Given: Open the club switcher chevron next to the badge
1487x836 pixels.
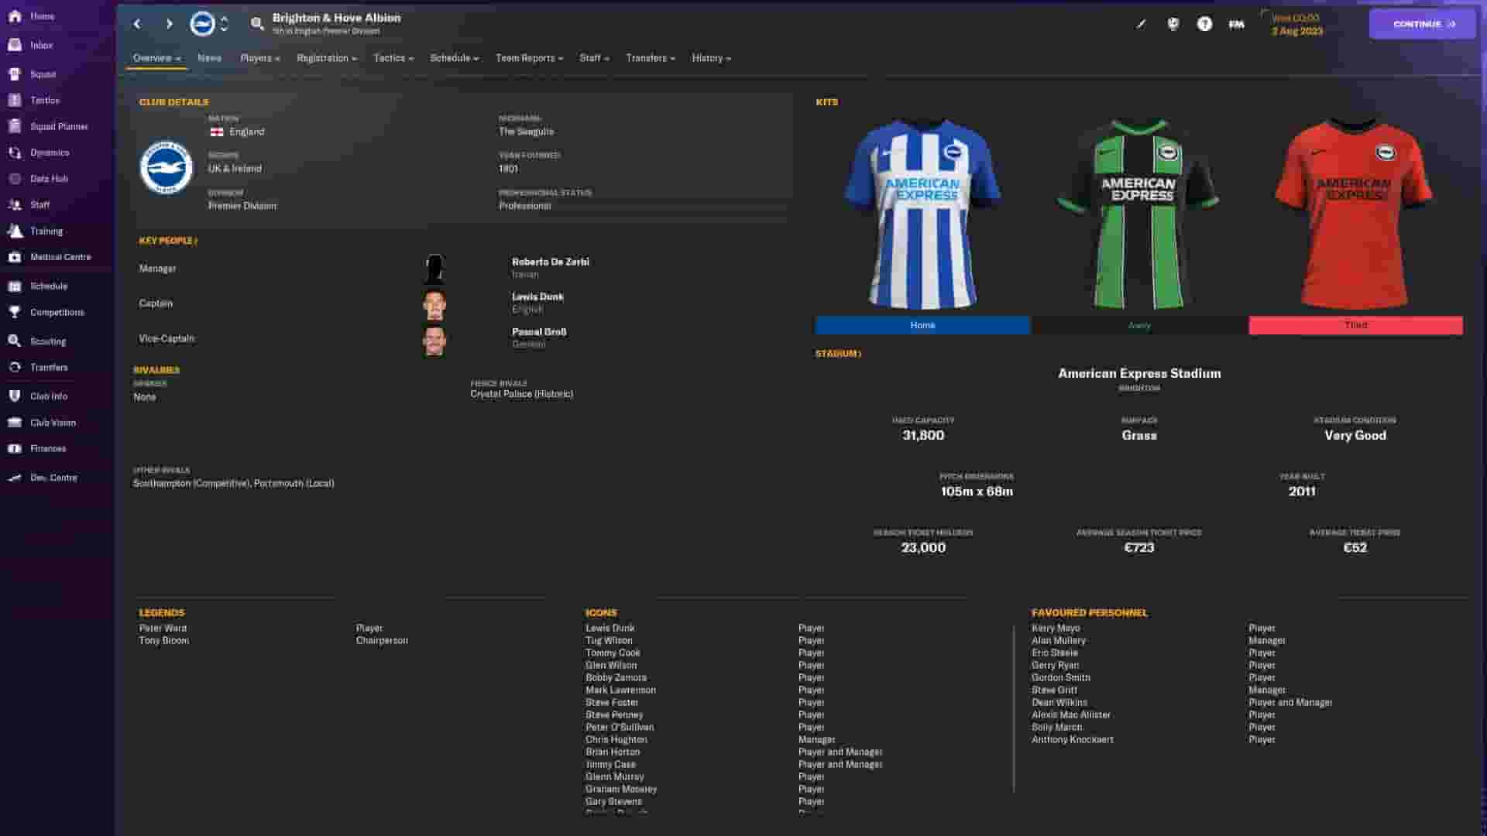Looking at the screenshot, I should [x=224, y=24].
